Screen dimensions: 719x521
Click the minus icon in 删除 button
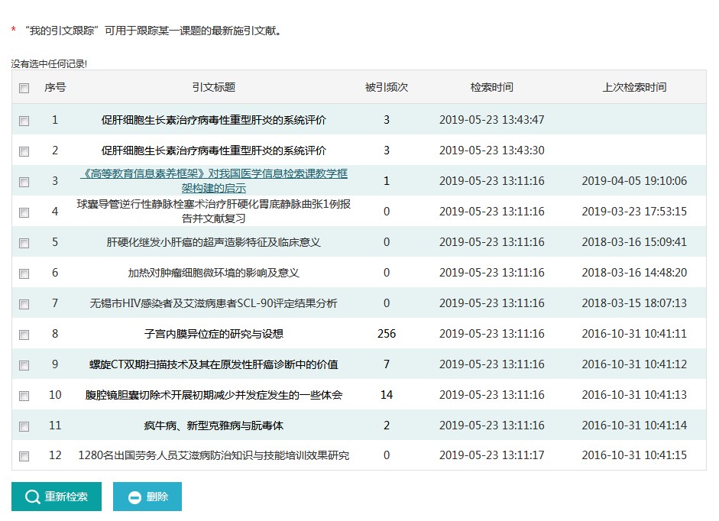(x=134, y=497)
